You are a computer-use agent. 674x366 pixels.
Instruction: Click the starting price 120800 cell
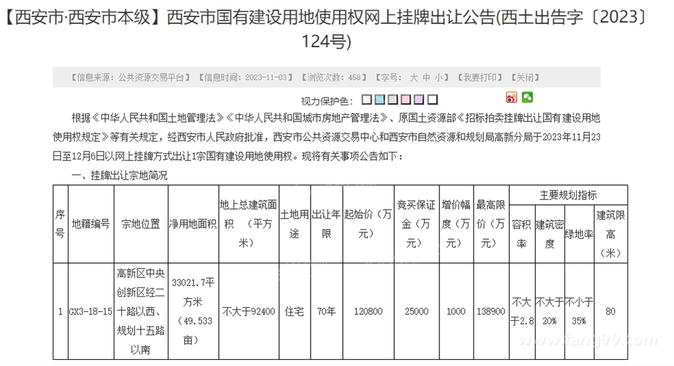point(368,311)
